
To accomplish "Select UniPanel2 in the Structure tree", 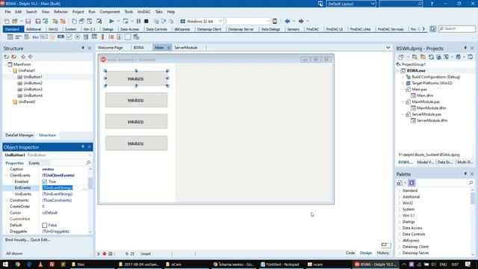I will click(27, 102).
